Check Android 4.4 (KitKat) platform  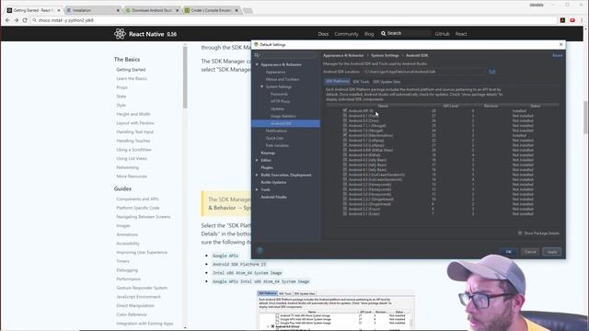345,154
